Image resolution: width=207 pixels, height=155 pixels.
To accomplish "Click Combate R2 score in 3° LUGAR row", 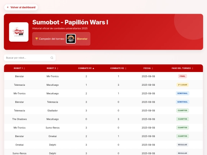I will (118, 85).
